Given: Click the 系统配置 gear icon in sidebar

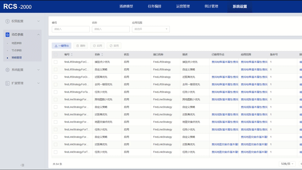Looking at the screenshot, I should 8,70.
